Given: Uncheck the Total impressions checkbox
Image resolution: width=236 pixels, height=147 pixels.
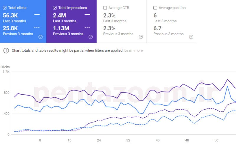Looking at the screenshot, I should pos(55,8).
